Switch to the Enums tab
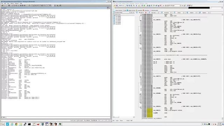 (x=179, y=13)
